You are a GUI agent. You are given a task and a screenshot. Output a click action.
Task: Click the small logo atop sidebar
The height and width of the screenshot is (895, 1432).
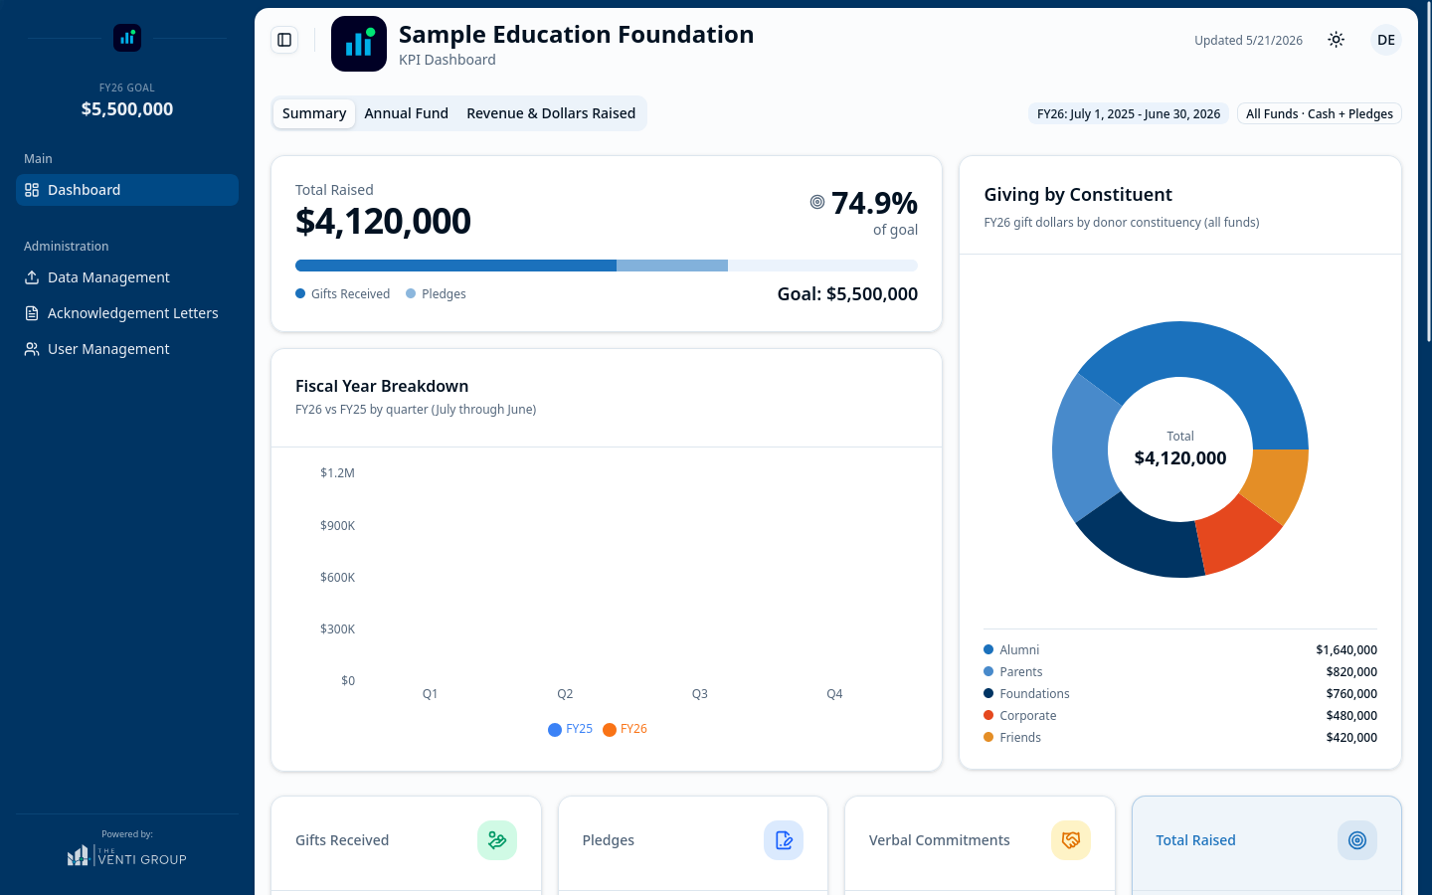pos(127,38)
